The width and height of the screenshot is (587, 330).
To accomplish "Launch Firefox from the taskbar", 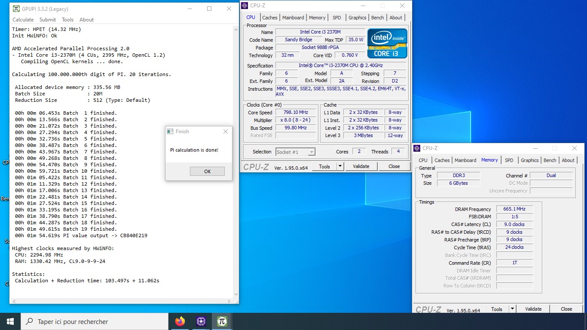I will coord(180,321).
